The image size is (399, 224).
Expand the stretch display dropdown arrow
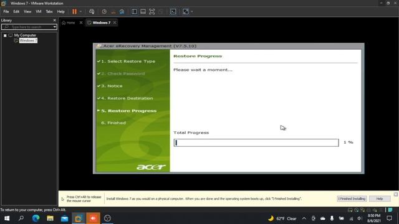(192, 11)
